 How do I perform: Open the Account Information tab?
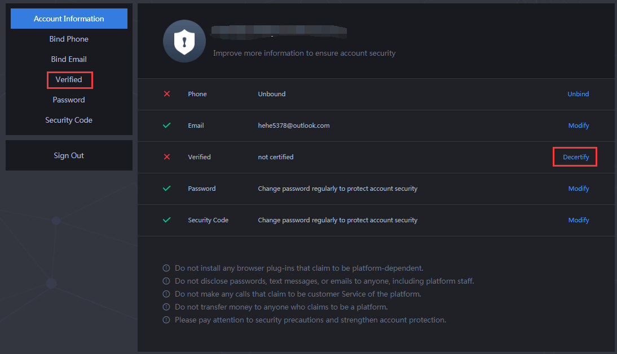pos(69,19)
